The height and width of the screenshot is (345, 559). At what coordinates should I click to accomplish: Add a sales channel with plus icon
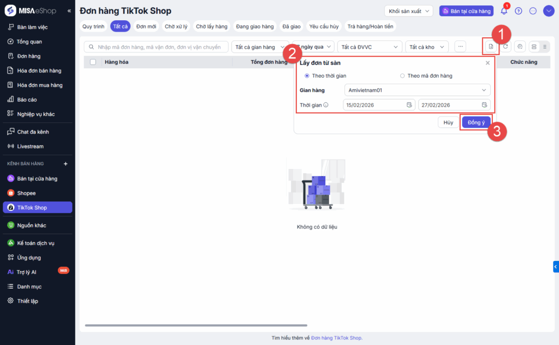[x=66, y=163]
